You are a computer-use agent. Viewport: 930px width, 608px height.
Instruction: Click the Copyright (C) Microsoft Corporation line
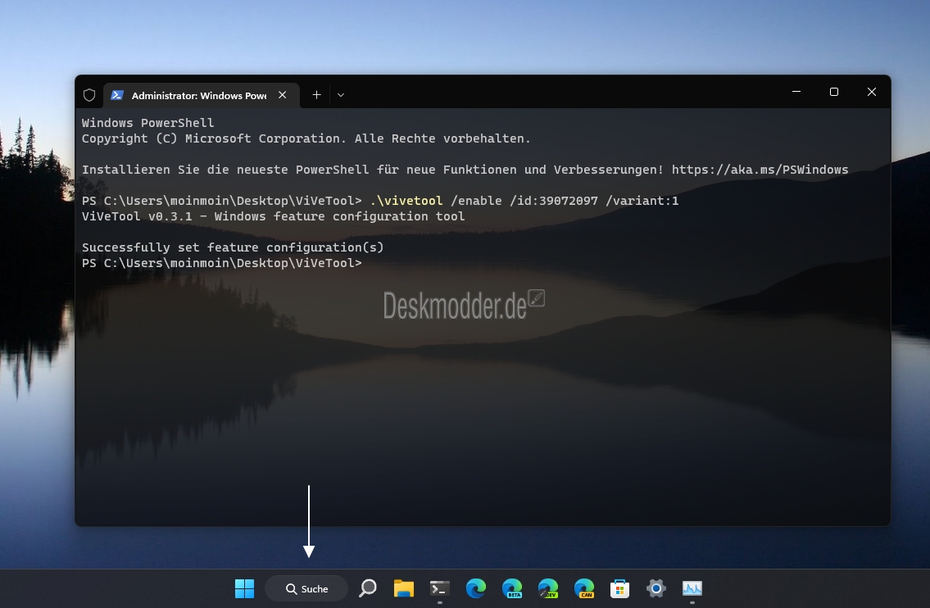coord(306,138)
